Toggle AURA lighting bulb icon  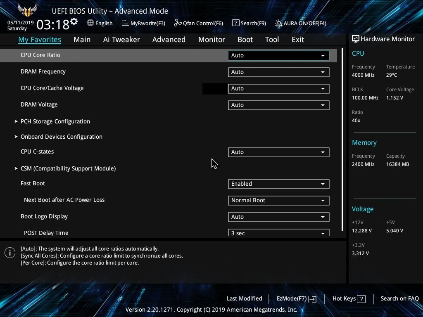(279, 23)
